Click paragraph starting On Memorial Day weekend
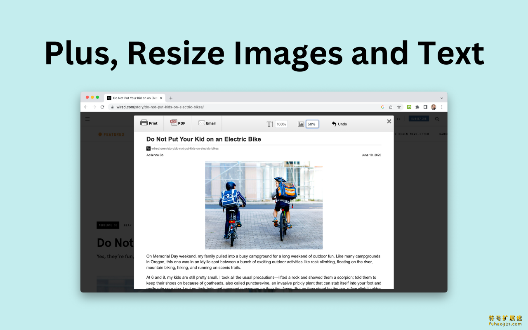This screenshot has height=330, width=528. click(264, 262)
